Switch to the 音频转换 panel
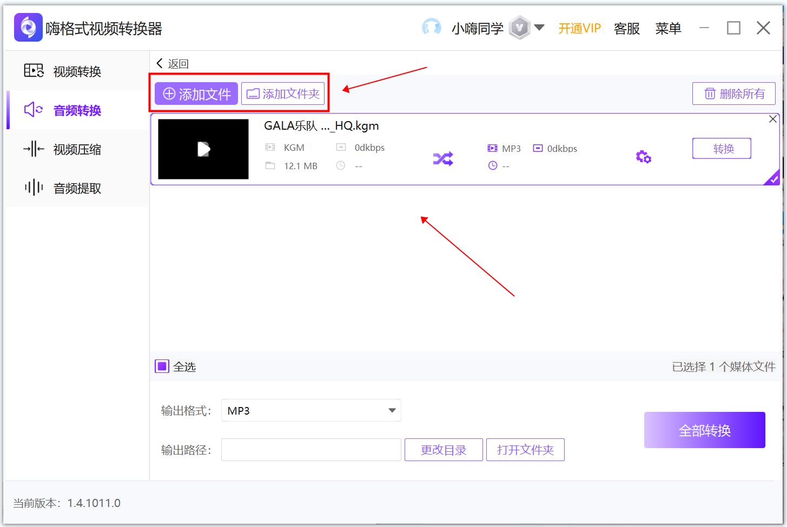Screen dimensions: 787x527 pyautogui.click(x=34, y=110)
